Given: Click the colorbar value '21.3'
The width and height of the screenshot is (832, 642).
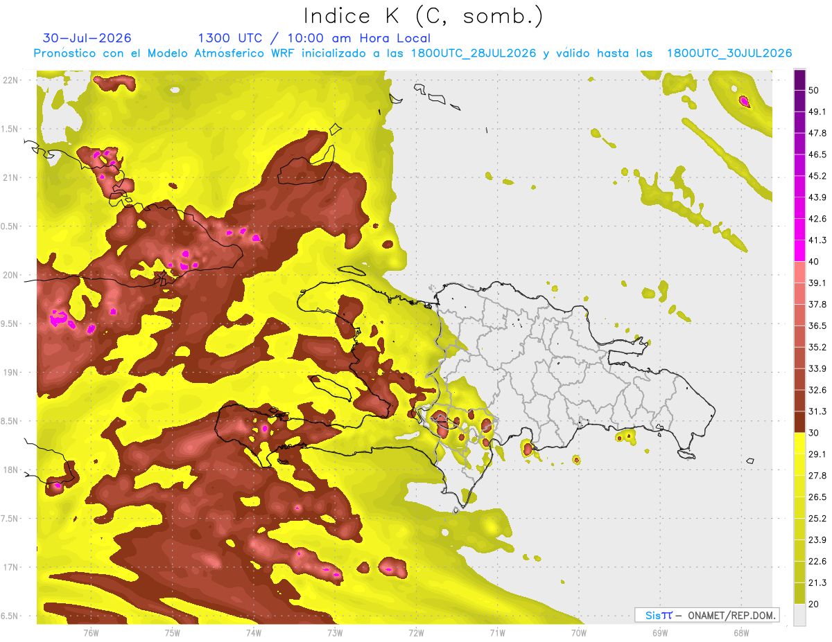Looking at the screenshot, I should 817,583.
